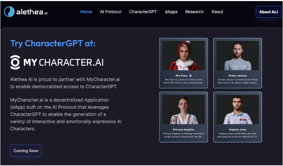Click the Mrs Claus description text

click(x=184, y=81)
